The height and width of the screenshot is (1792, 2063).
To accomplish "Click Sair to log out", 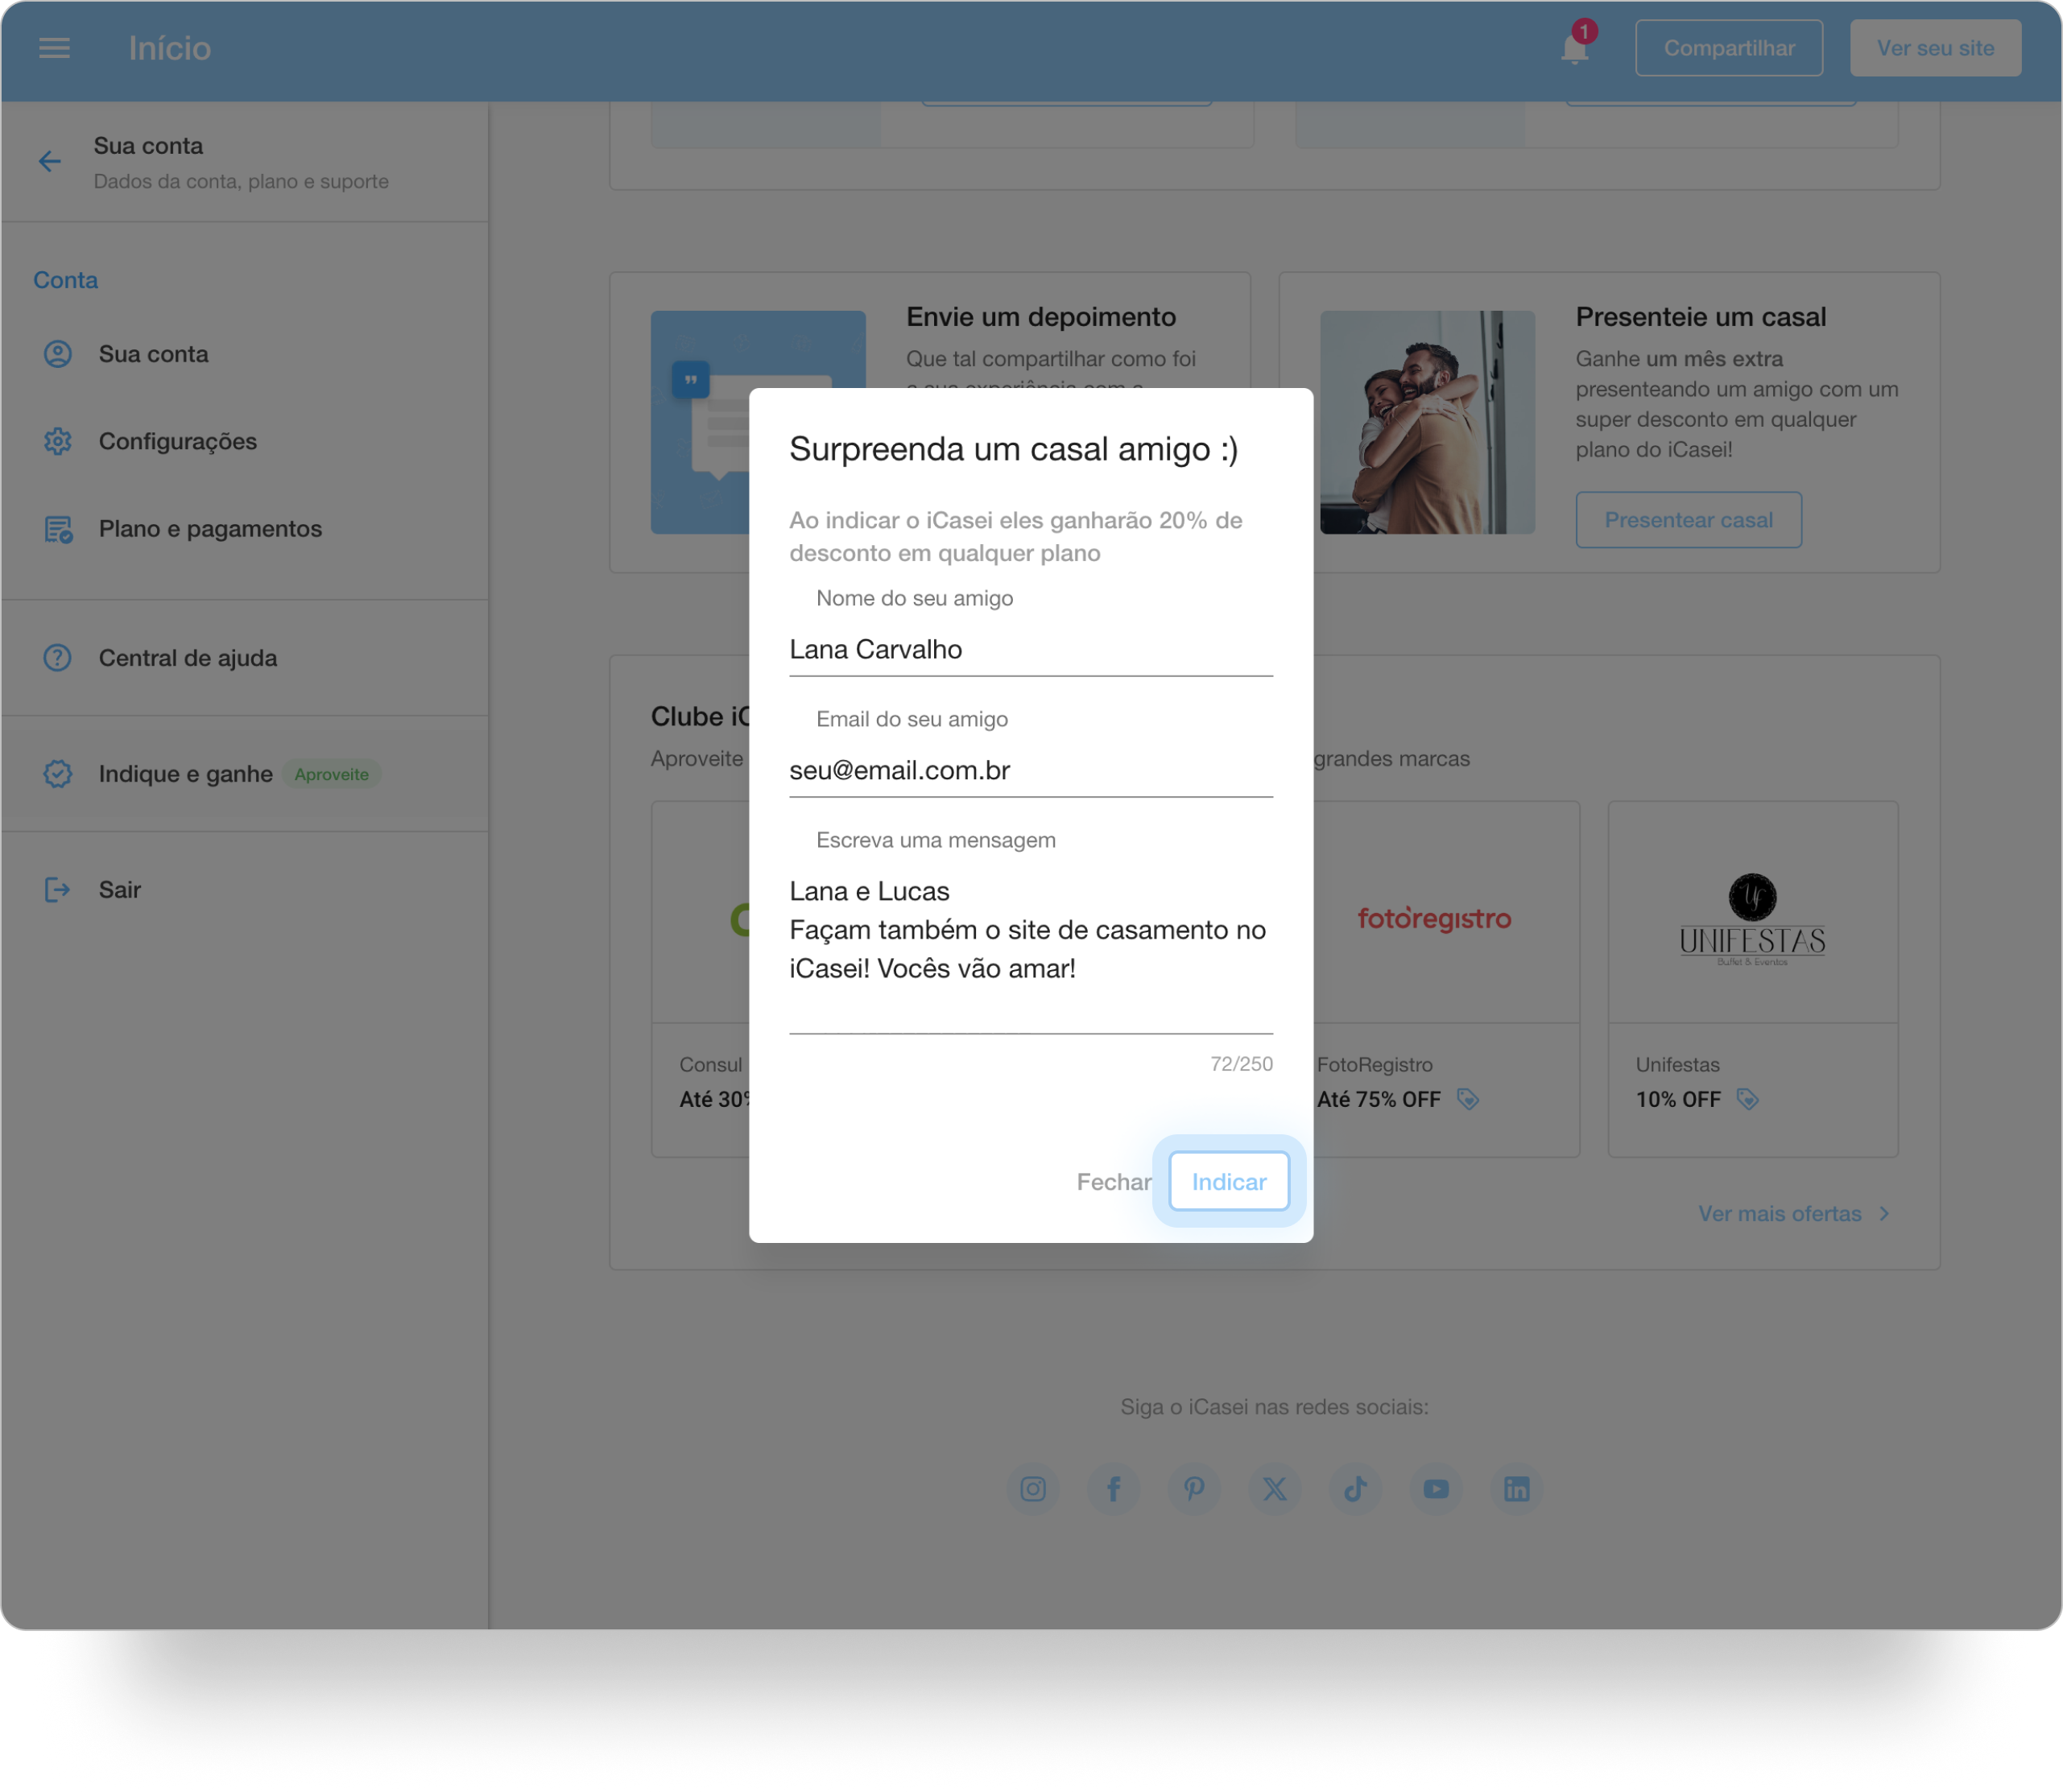I will 119,890.
